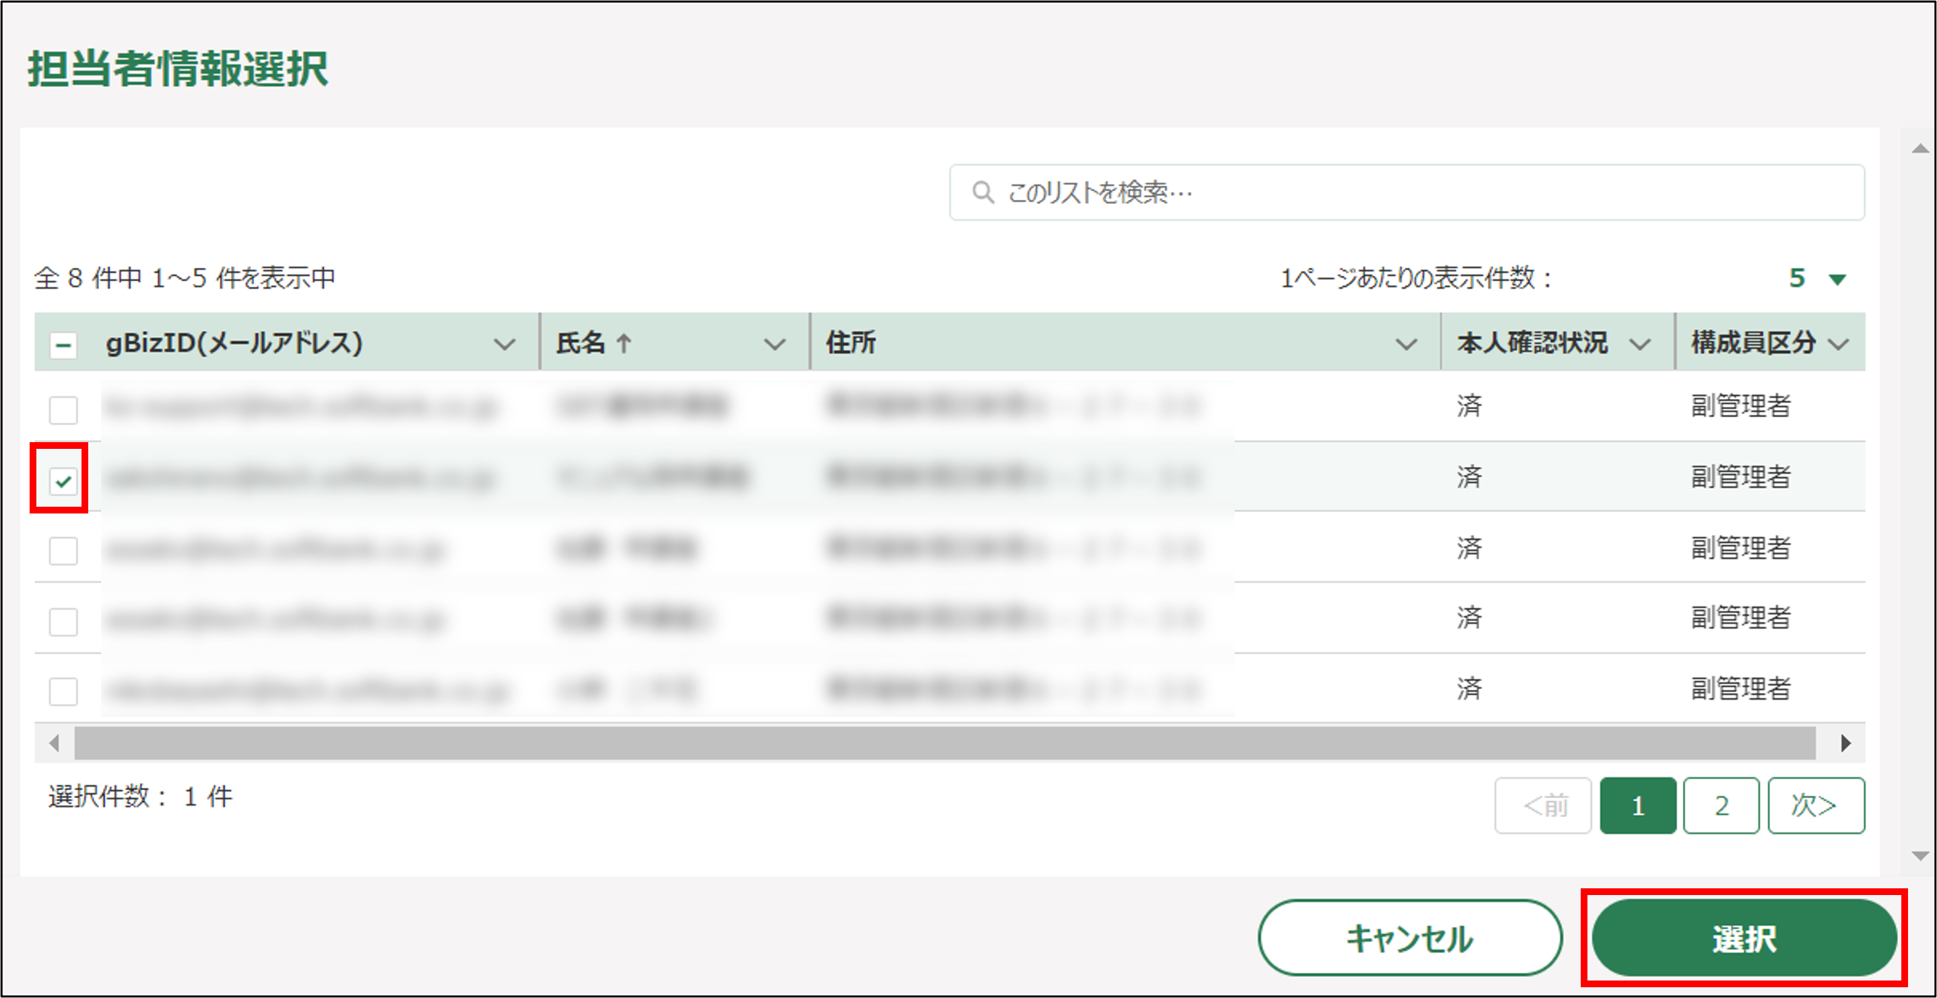Click the search magnifier icon

pyautogui.click(x=982, y=192)
